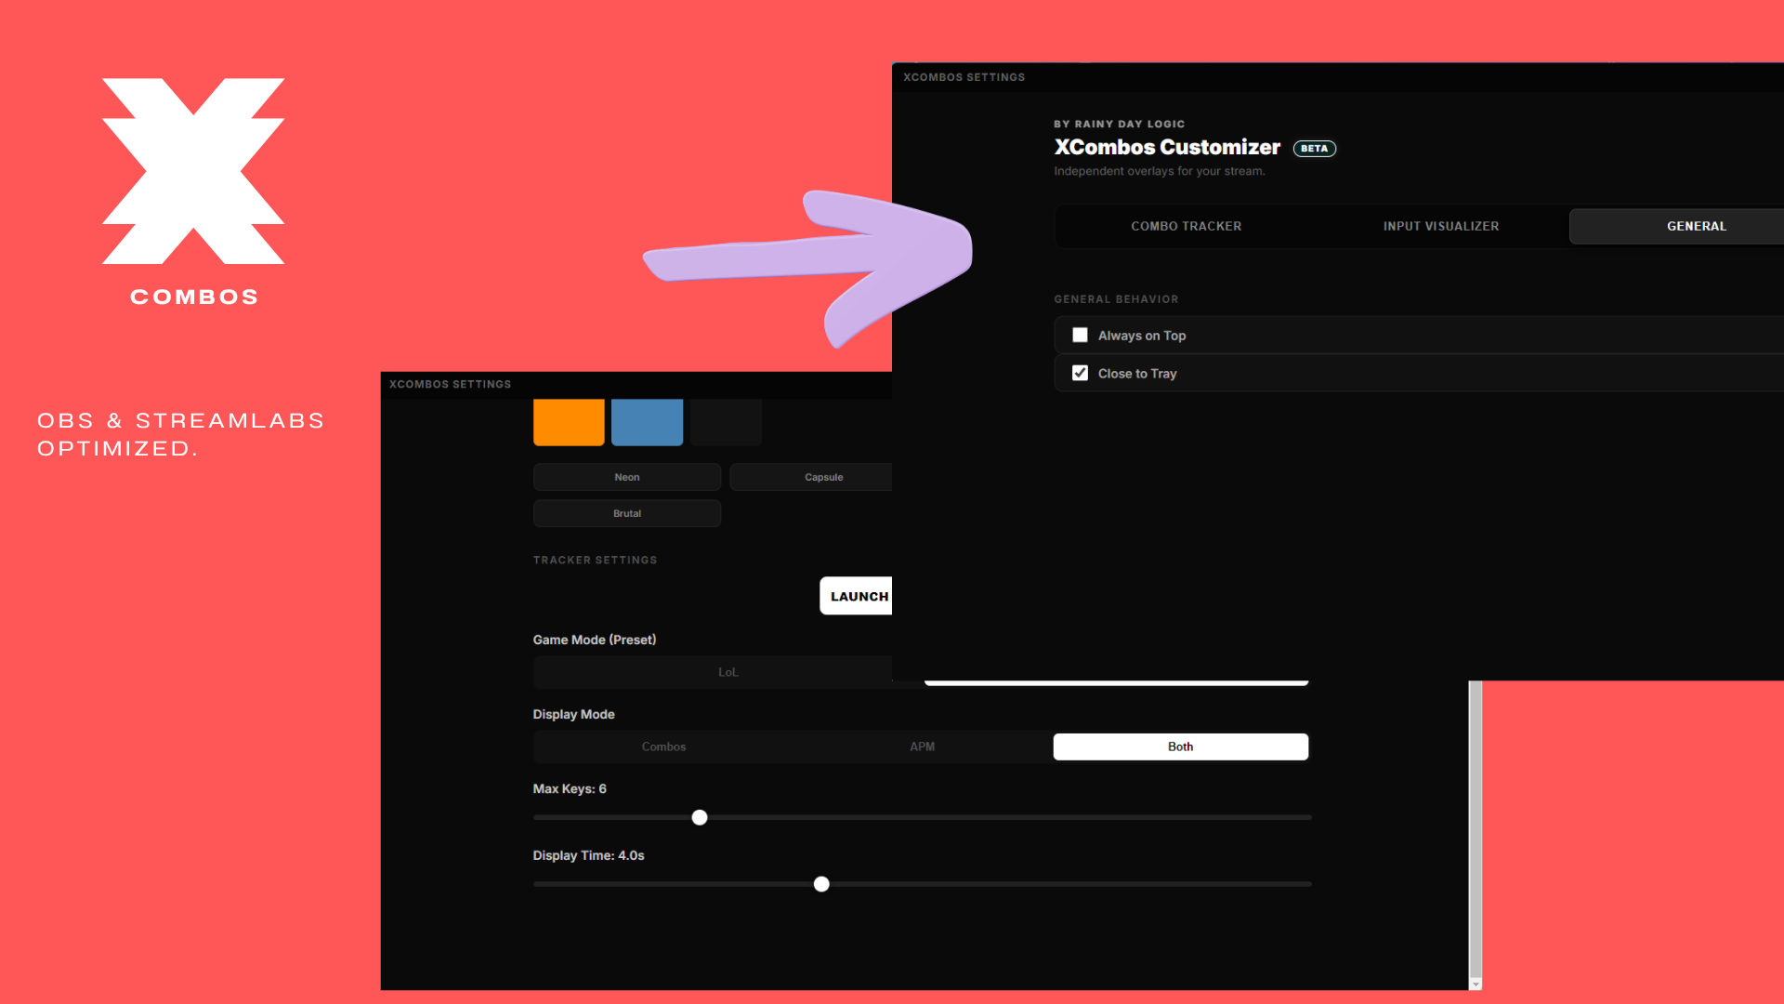Set display mode to Combos
This screenshot has height=1004, width=1784.
tap(663, 746)
